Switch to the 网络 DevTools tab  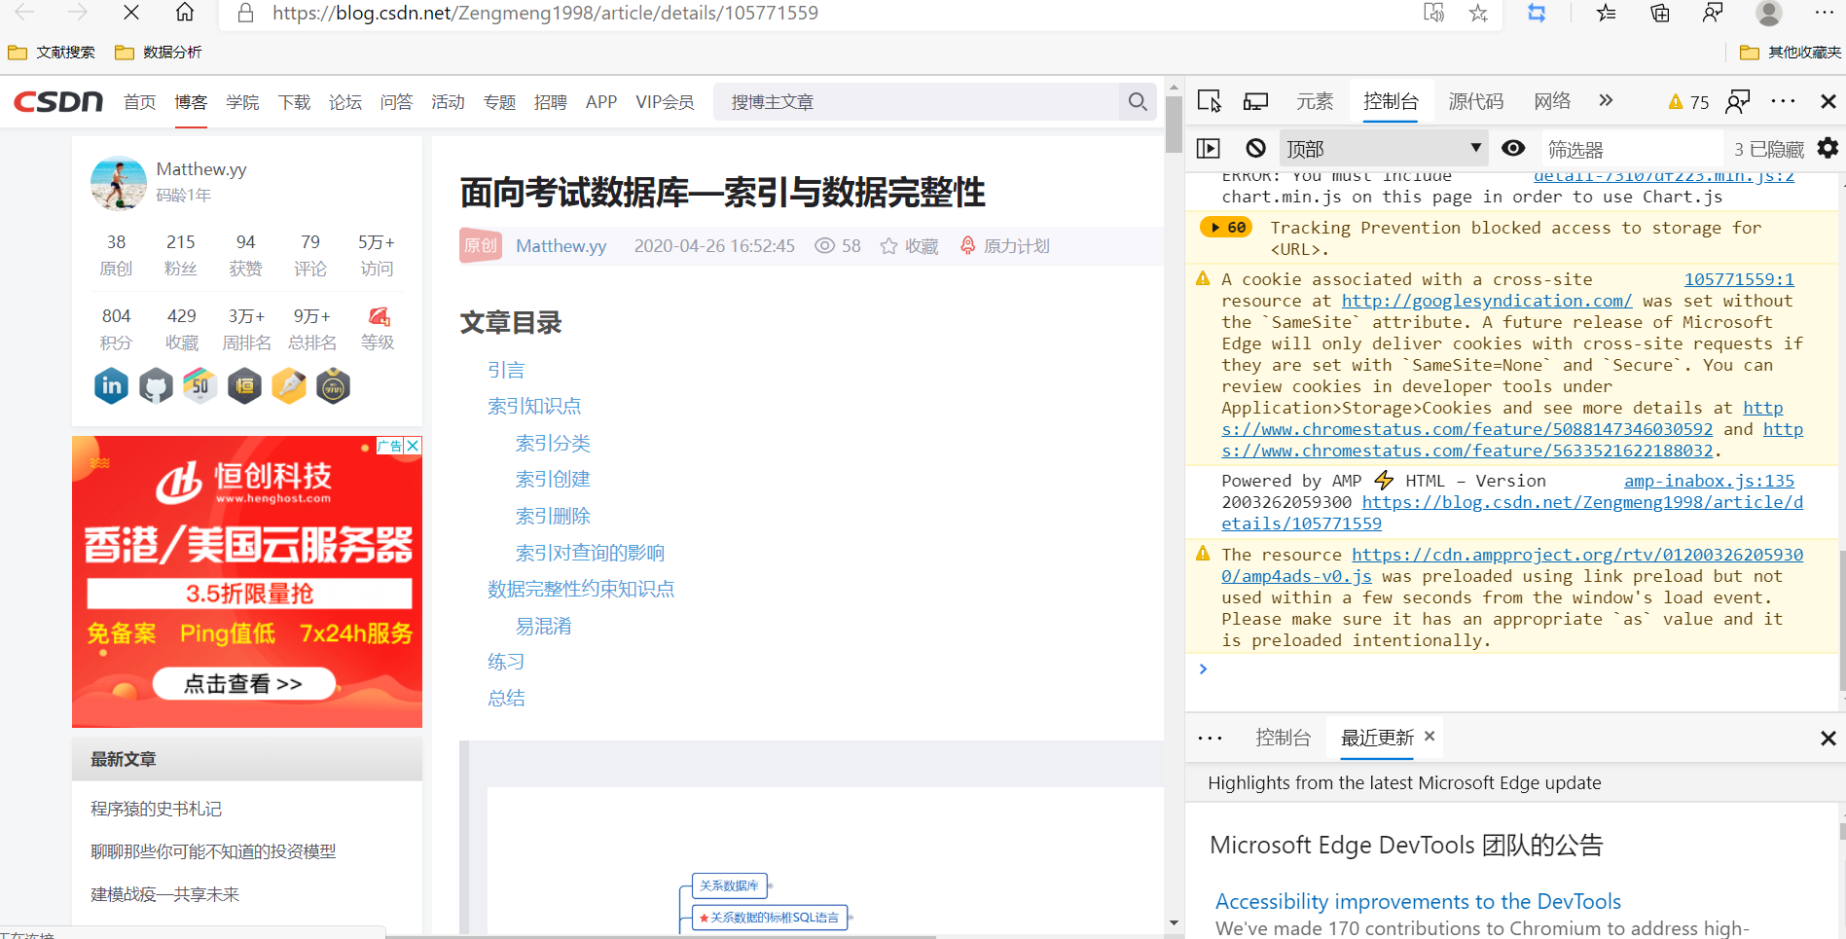1552,101
